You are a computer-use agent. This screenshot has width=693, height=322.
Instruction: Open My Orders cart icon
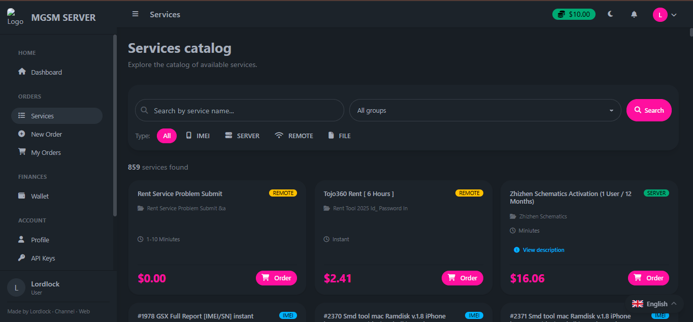click(x=22, y=152)
